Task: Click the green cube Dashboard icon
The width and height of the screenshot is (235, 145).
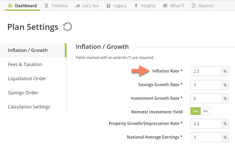Action: tap(10, 6)
